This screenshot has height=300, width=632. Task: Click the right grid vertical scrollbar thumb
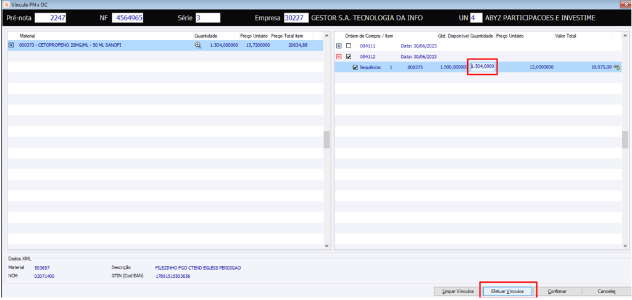pyautogui.click(x=625, y=140)
